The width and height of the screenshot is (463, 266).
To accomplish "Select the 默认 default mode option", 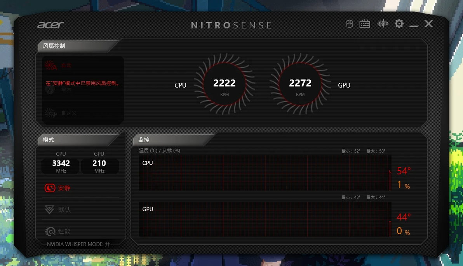I will [80, 210].
